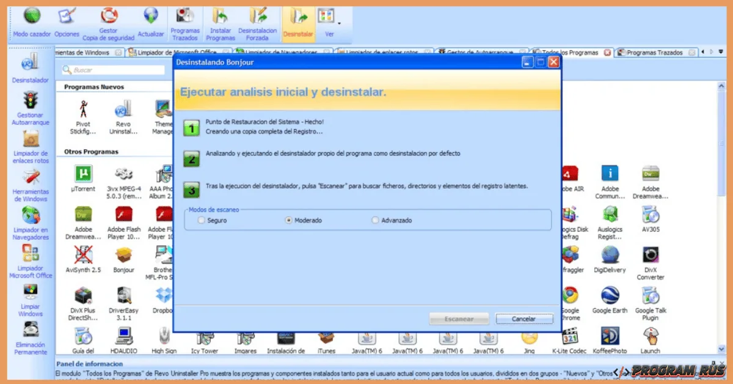Click inside the Buscar search field
733x384 pixels.
click(x=113, y=70)
